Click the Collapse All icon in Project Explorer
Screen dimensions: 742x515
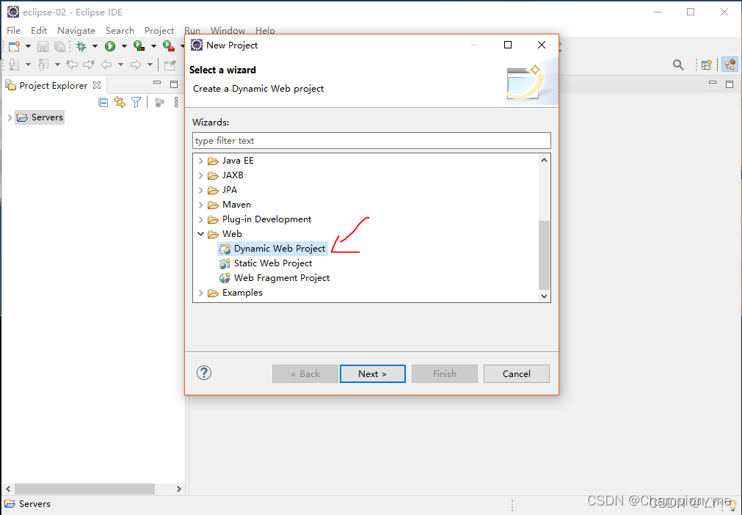point(103,102)
